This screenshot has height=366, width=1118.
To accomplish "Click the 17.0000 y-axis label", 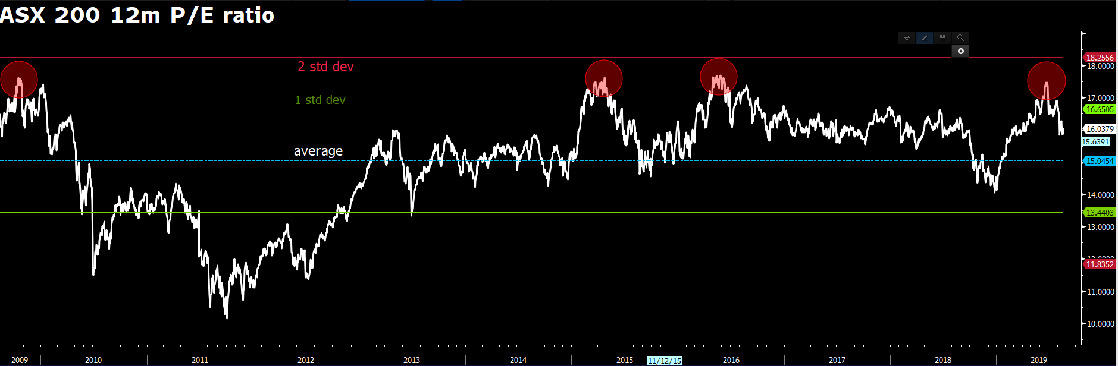I will pyautogui.click(x=1101, y=98).
